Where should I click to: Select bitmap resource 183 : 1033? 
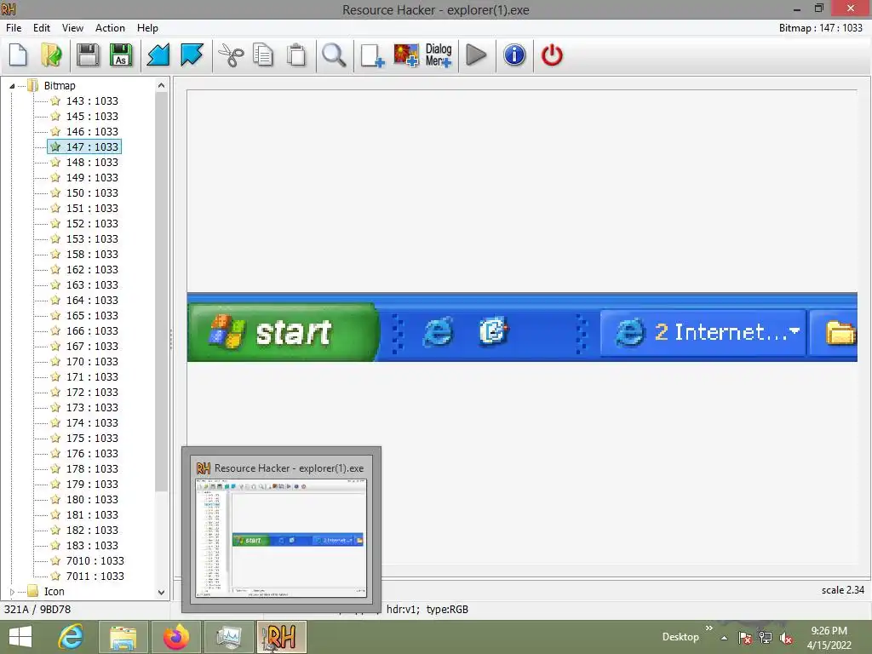coord(92,546)
